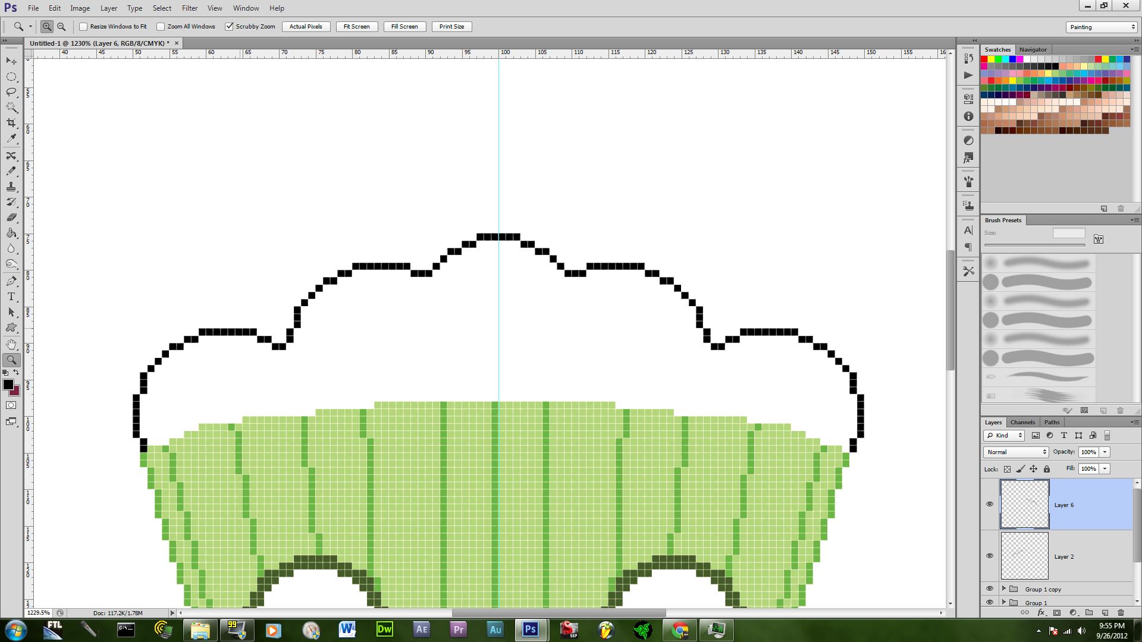Click the Fit Screen button
1142x642 pixels.
(x=356, y=27)
